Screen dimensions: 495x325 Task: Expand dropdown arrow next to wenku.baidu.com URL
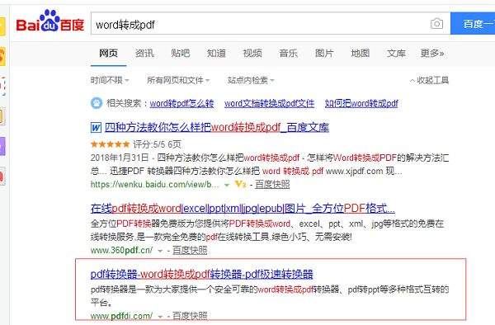coord(227,185)
